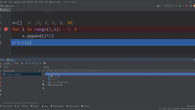The width and height of the screenshot is (195, 110).
Task: Click Python interpreter selector in status bar
Action: [188, 109]
